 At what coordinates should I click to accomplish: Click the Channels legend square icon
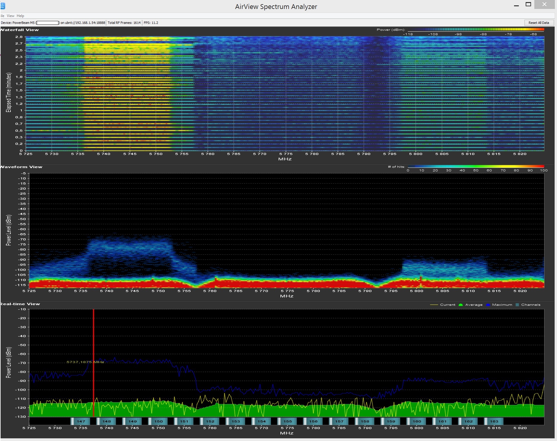[x=517, y=305]
